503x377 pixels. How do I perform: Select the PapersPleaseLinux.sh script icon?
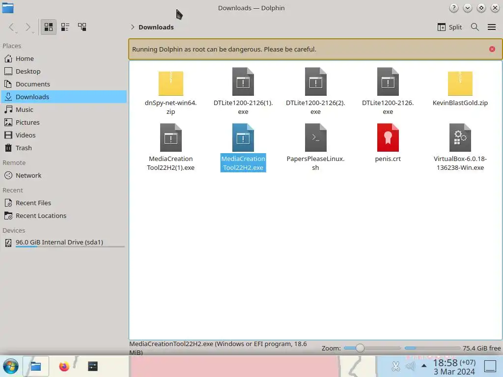pos(316,137)
